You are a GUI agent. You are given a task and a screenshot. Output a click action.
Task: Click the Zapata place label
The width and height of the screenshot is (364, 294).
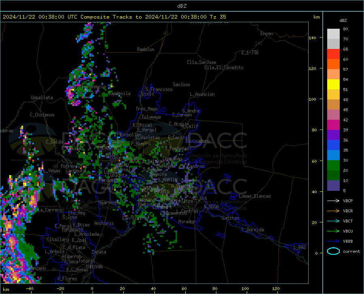(x=99, y=252)
